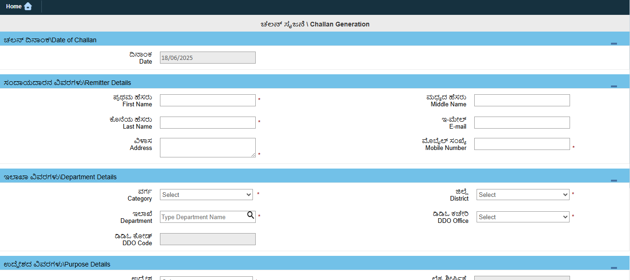Click the Mobile Number input
Viewport: 630px width, 280px height.
(521, 143)
